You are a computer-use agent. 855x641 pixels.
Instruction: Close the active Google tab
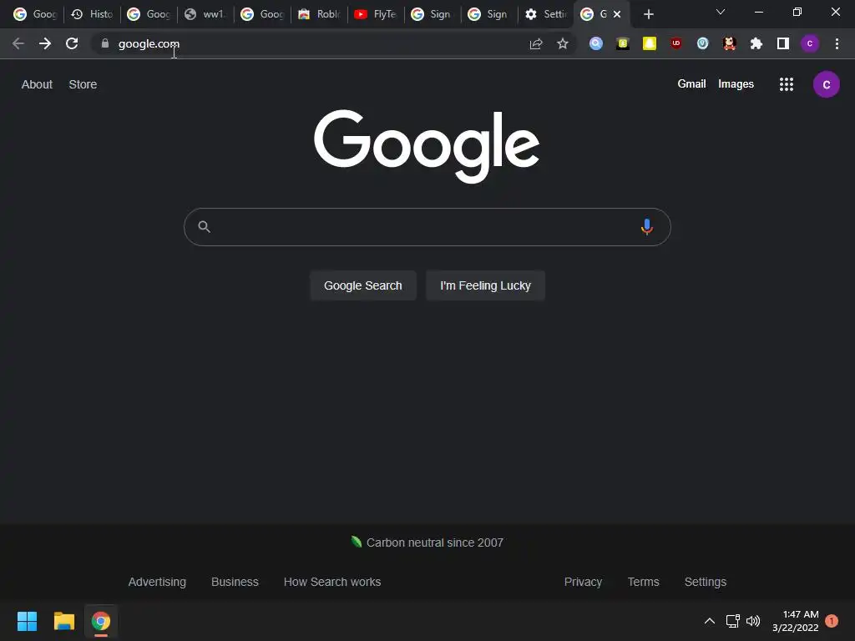point(617,14)
